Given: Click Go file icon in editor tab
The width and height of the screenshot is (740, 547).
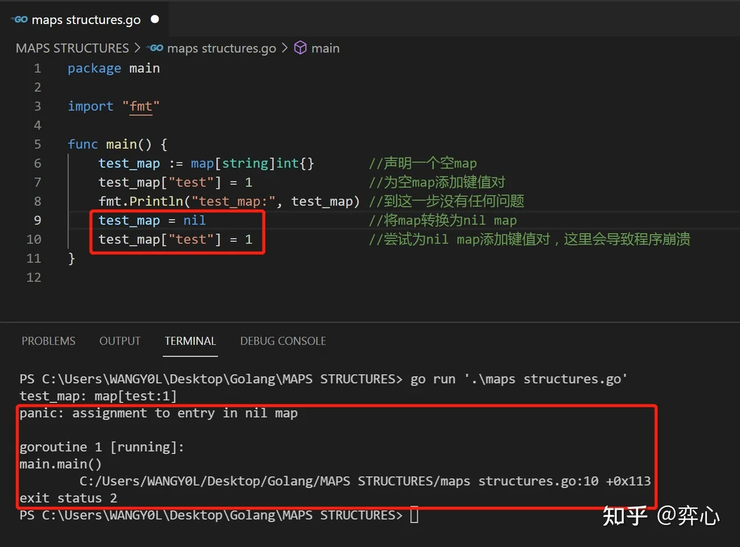Looking at the screenshot, I should tap(20, 20).
